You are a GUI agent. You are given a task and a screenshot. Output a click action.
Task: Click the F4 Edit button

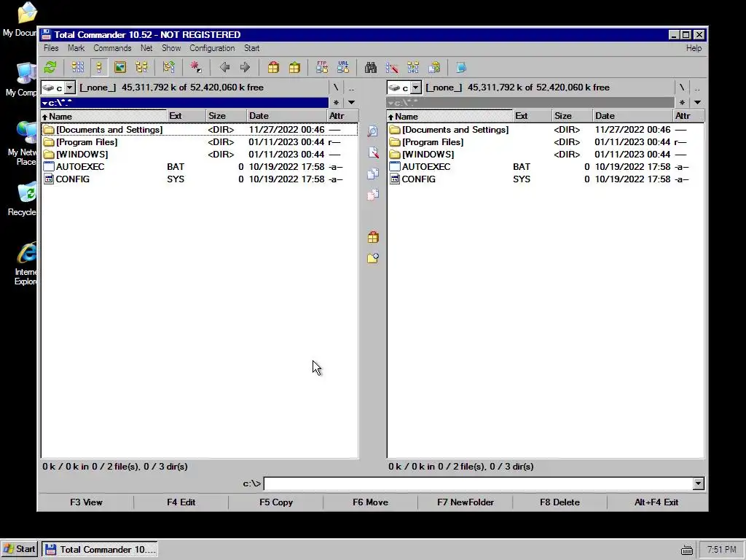(181, 502)
